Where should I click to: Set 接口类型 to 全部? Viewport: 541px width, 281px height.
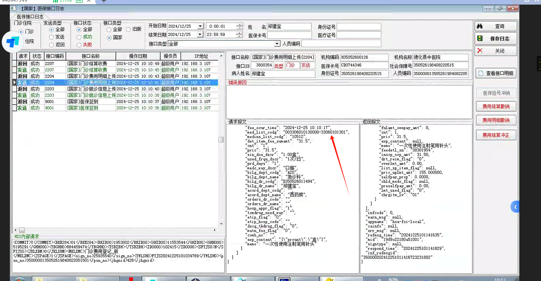click(x=109, y=30)
